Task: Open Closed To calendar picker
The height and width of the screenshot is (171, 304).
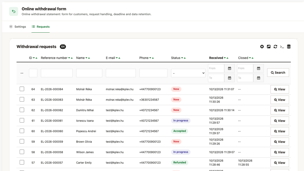Action: [x=258, y=78]
